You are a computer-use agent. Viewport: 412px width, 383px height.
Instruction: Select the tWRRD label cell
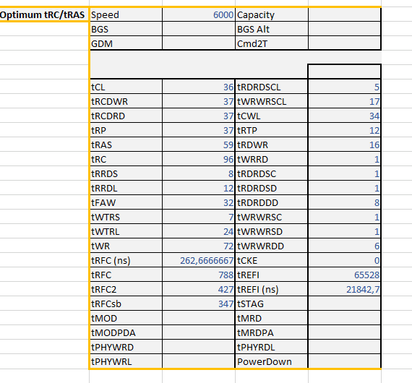[x=272, y=159]
